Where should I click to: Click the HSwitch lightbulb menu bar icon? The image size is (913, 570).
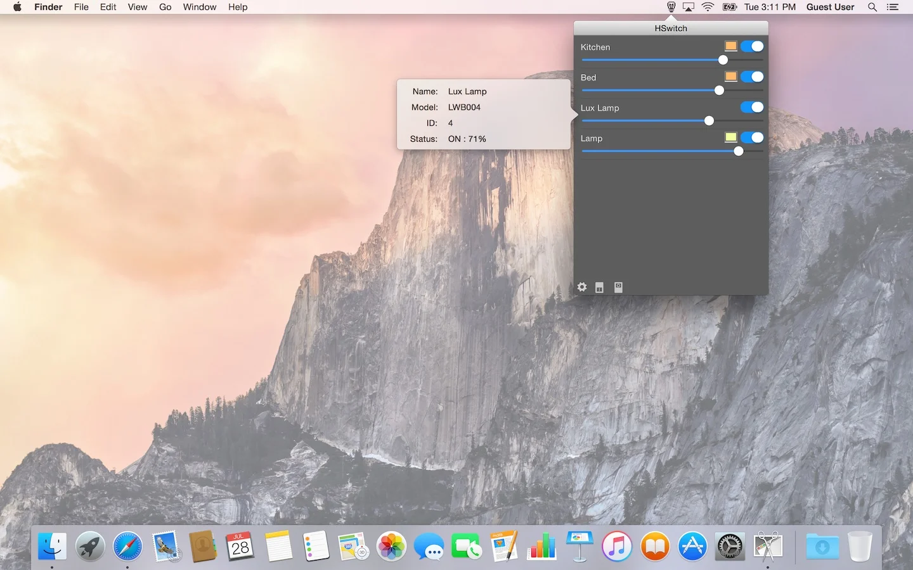pyautogui.click(x=671, y=7)
